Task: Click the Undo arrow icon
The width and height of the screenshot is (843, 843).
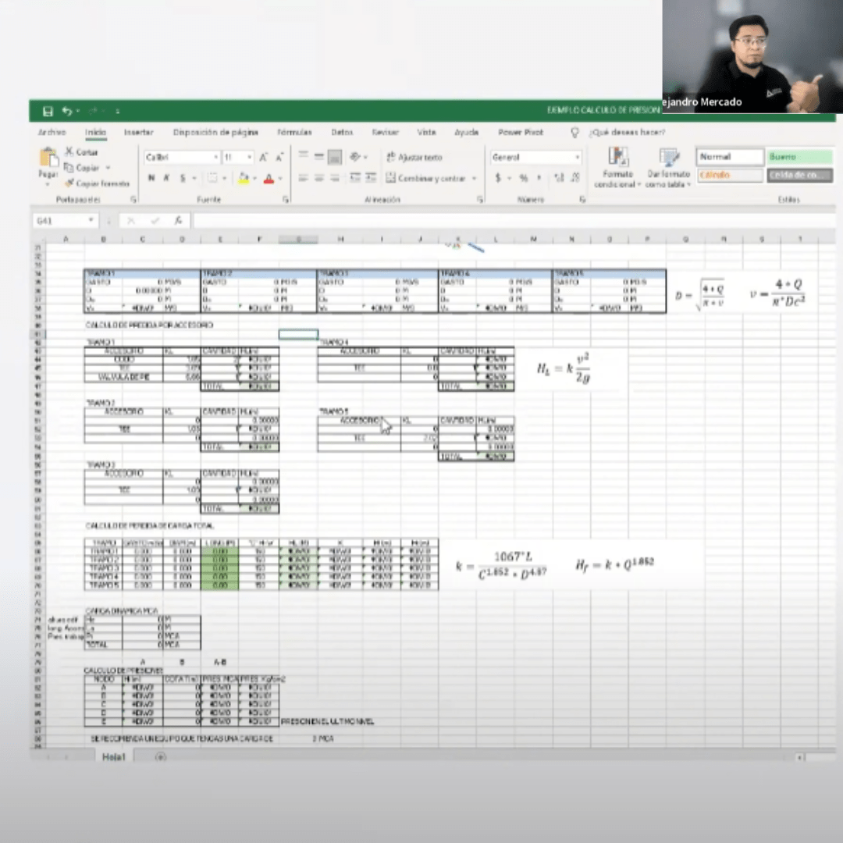Action: point(67,112)
